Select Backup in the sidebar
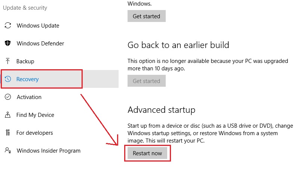 click(25, 61)
